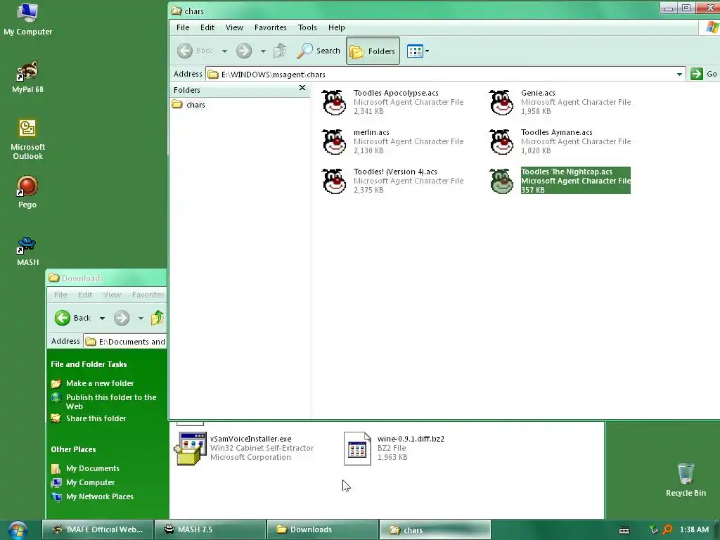Go to My Computer in Other Places
Screen dimensions: 720x540
point(90,482)
